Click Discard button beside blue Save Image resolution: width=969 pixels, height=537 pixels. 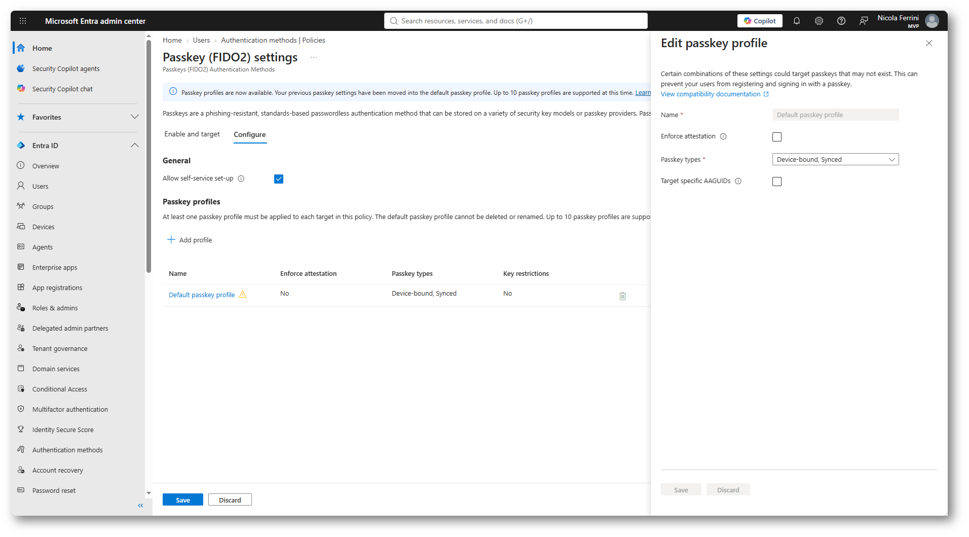point(230,499)
